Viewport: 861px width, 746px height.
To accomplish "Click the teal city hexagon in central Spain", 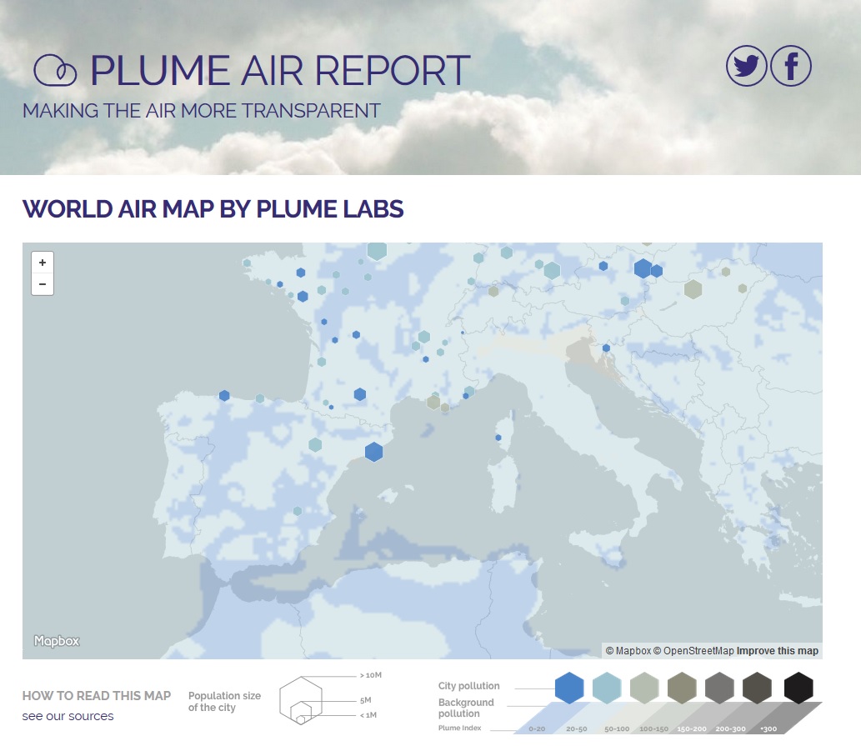I will (x=315, y=444).
